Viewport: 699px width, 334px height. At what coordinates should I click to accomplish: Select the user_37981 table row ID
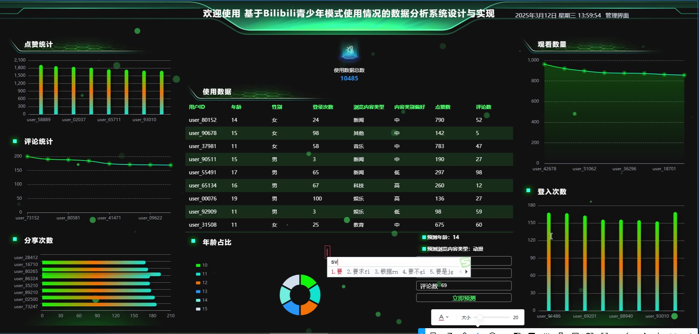pyautogui.click(x=203, y=146)
